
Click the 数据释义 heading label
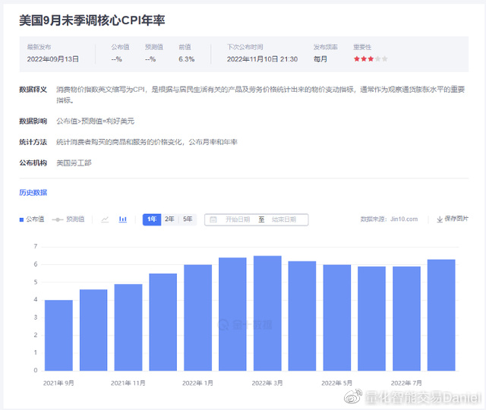33,90
